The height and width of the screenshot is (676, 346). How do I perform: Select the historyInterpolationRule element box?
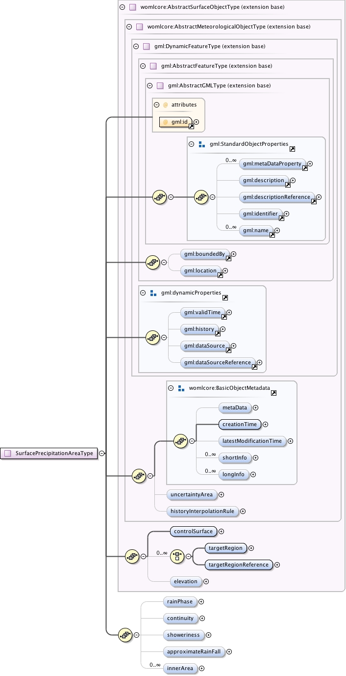[203, 511]
